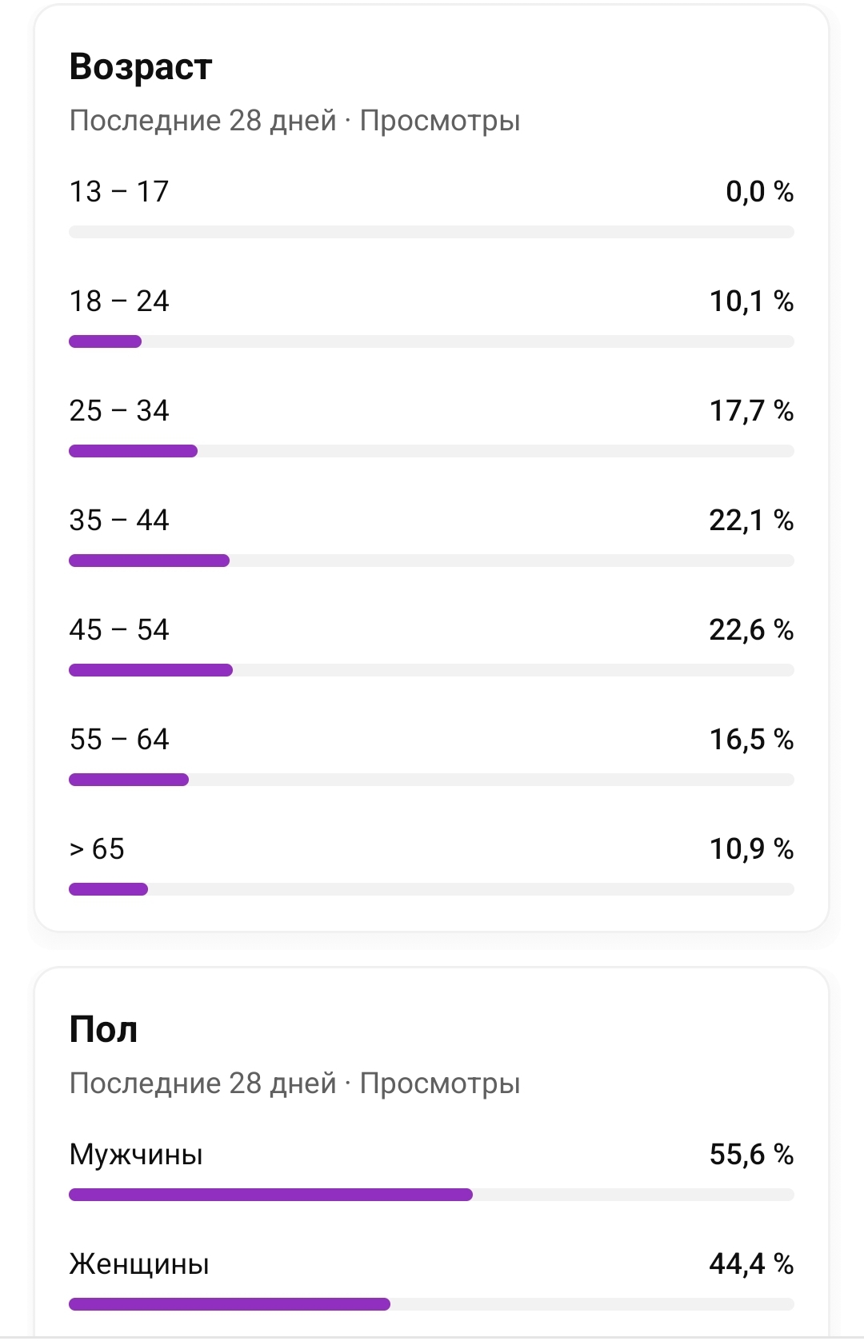Click the 22,1 % percentage
This screenshot has width=864, height=1341.
coord(750,521)
